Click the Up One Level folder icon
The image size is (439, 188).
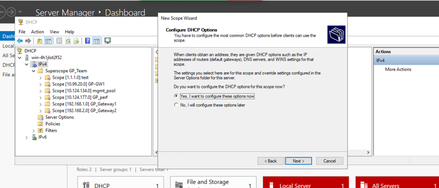pos(40,41)
